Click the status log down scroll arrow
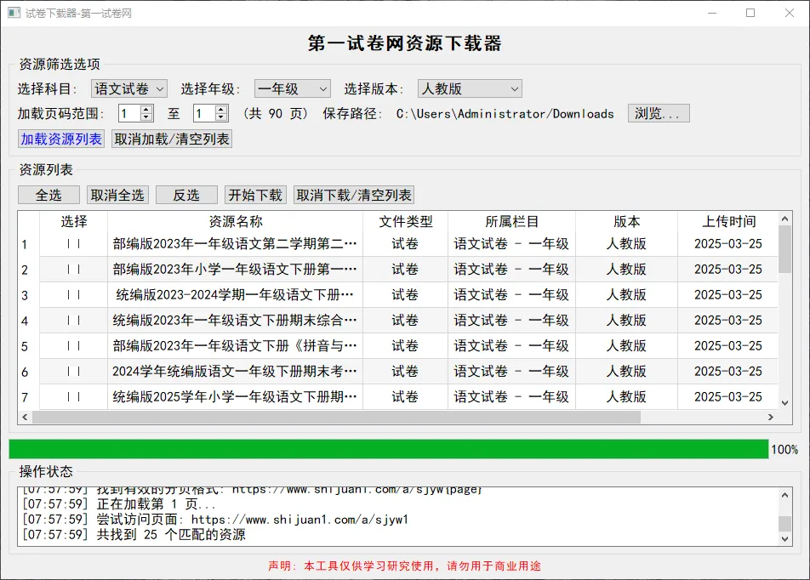Viewport: 810px width, 580px height. point(784,538)
